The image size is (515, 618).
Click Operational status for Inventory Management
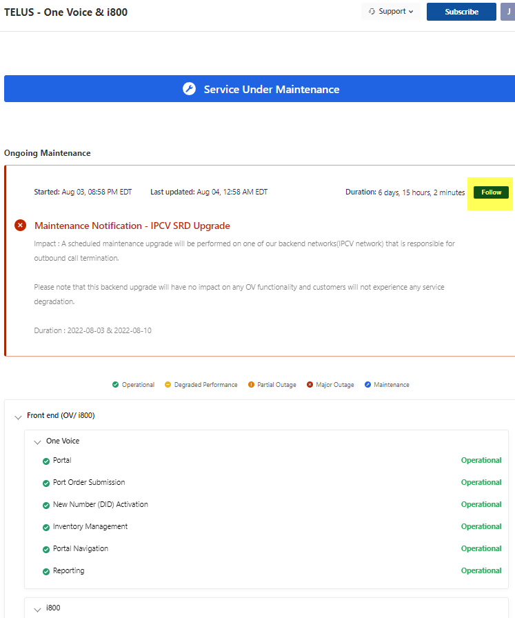pyautogui.click(x=481, y=526)
